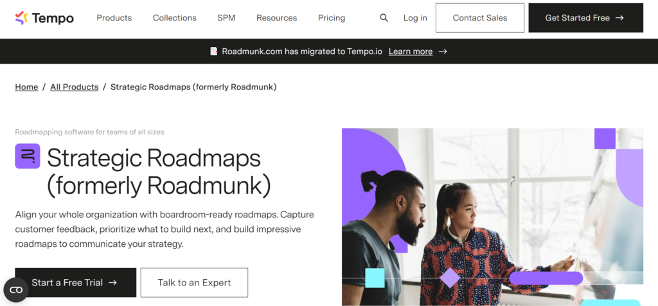Follow the Learn more banner link

tap(410, 51)
